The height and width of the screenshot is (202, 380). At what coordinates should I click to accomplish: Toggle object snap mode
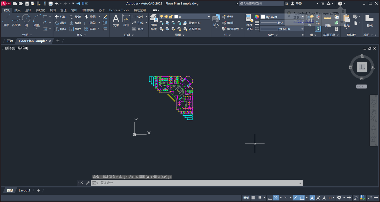(302, 198)
